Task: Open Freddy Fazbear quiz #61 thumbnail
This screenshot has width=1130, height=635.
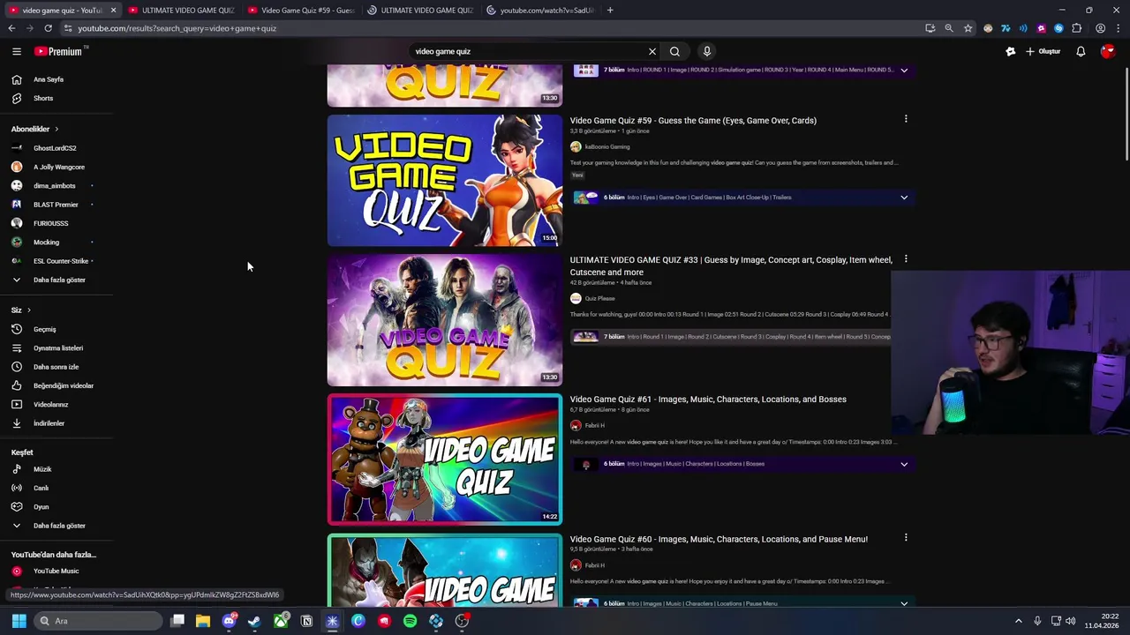Action: 445,459
